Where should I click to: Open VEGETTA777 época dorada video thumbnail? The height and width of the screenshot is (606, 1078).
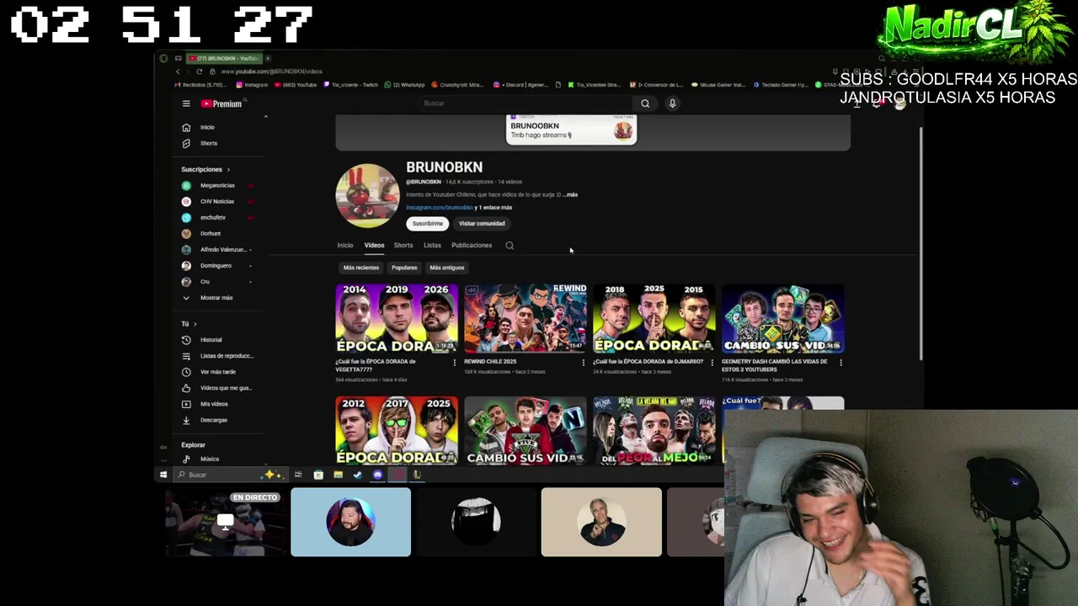coord(397,319)
